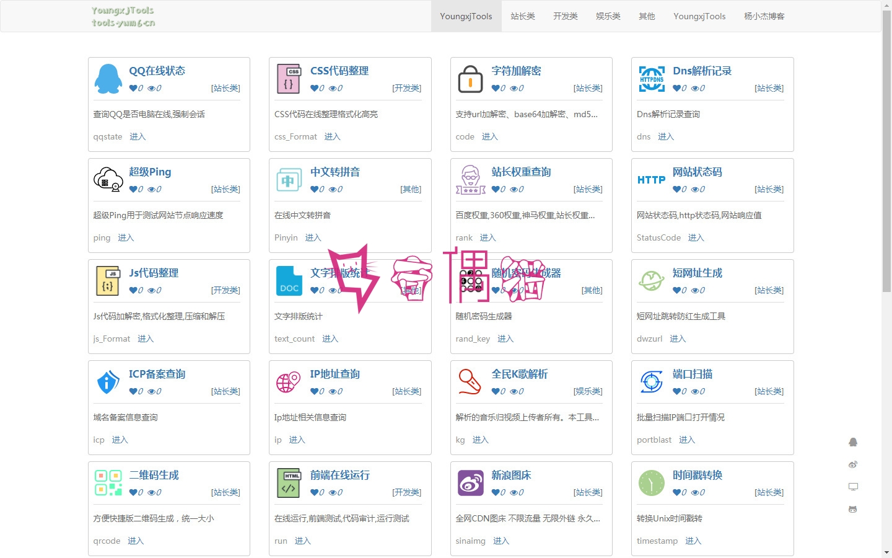Click the scrollbar down arrow

click(x=886, y=552)
